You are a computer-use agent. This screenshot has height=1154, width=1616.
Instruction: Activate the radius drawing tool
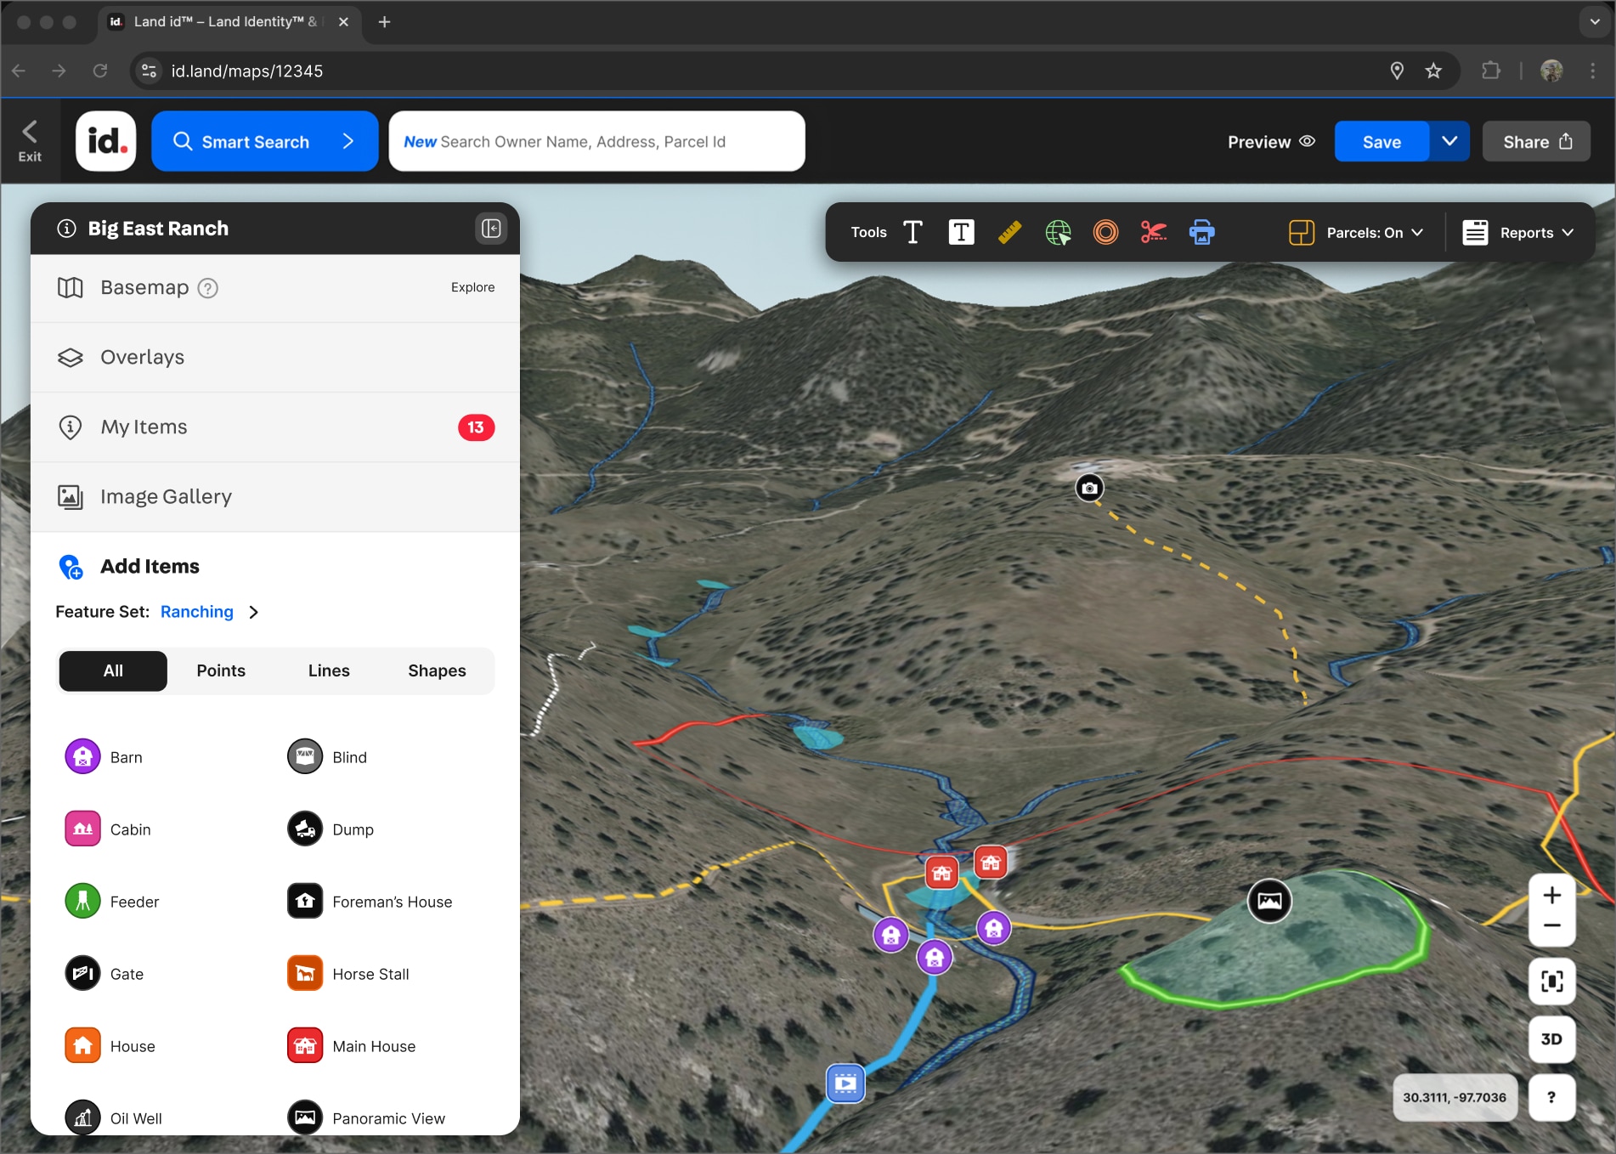click(1106, 232)
